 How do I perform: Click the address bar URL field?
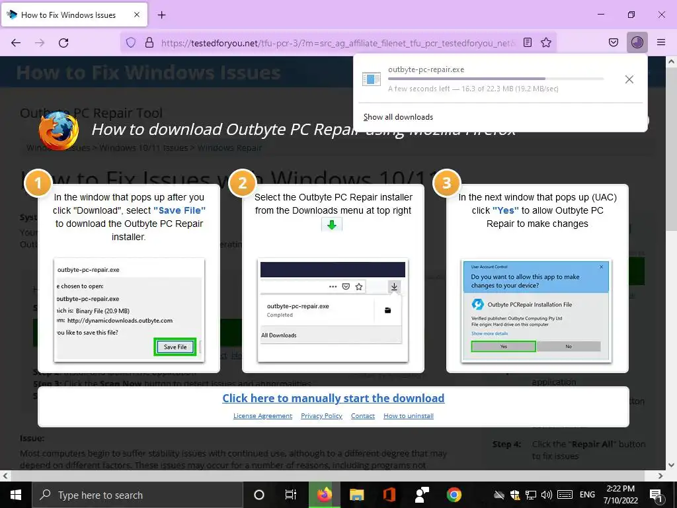[338, 43]
